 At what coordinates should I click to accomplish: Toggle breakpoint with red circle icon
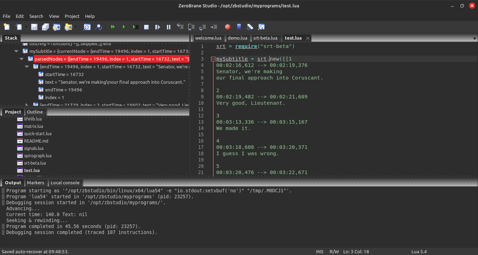(228, 27)
